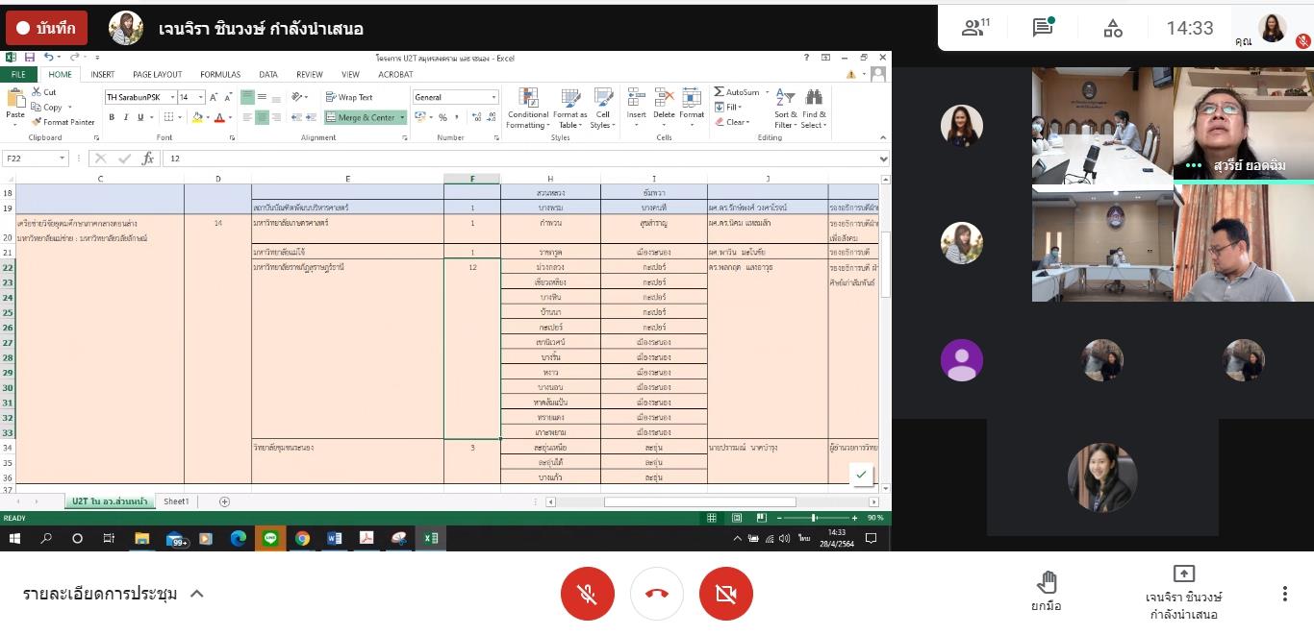Hang up with the red phone button
The height and width of the screenshot is (635, 1314).
657,594
